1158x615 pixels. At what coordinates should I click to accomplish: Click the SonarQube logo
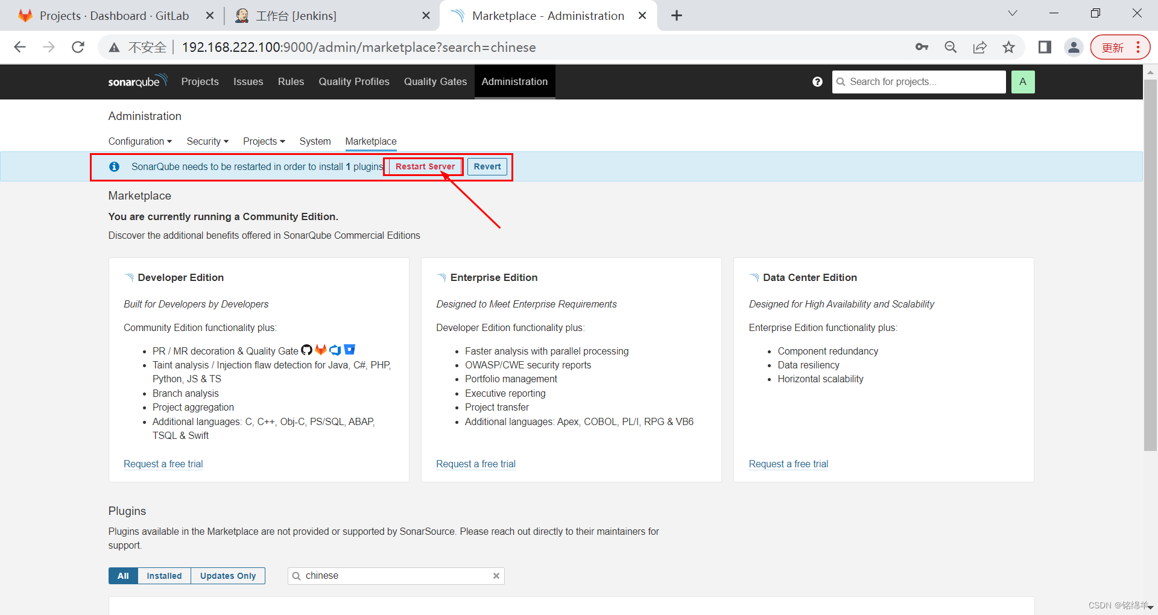point(138,81)
